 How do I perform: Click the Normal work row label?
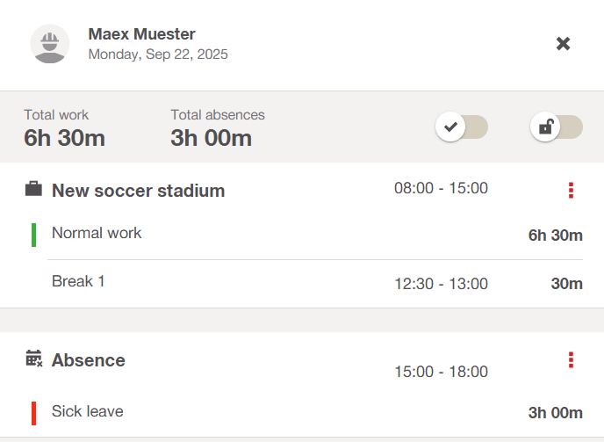tap(97, 233)
